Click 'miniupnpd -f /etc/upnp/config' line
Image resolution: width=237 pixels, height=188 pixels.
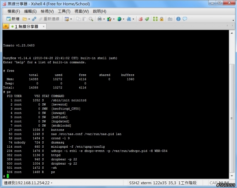pyautogui.click(x=78, y=147)
